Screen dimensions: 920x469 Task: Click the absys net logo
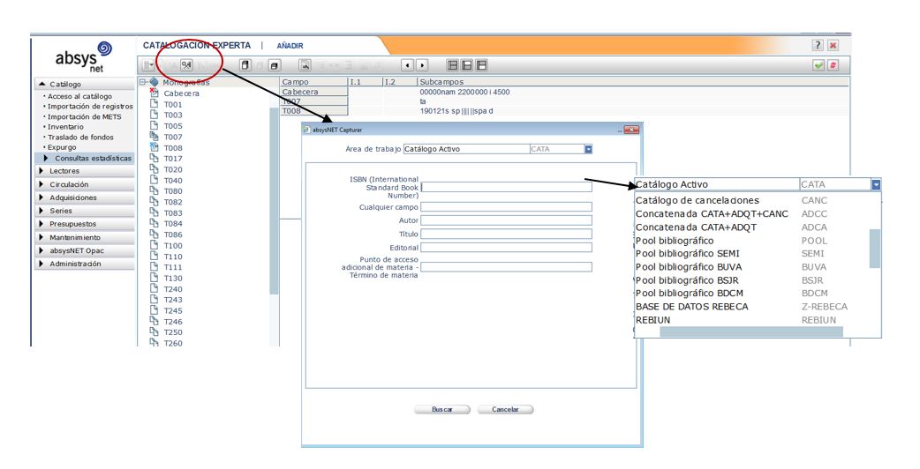(x=83, y=56)
